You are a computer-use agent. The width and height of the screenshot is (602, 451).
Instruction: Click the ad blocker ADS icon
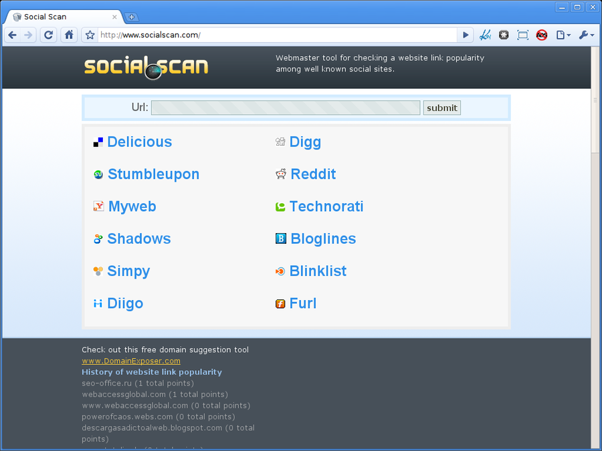pos(542,35)
